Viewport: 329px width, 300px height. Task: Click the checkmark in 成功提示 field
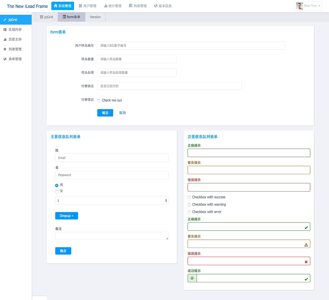(306, 279)
